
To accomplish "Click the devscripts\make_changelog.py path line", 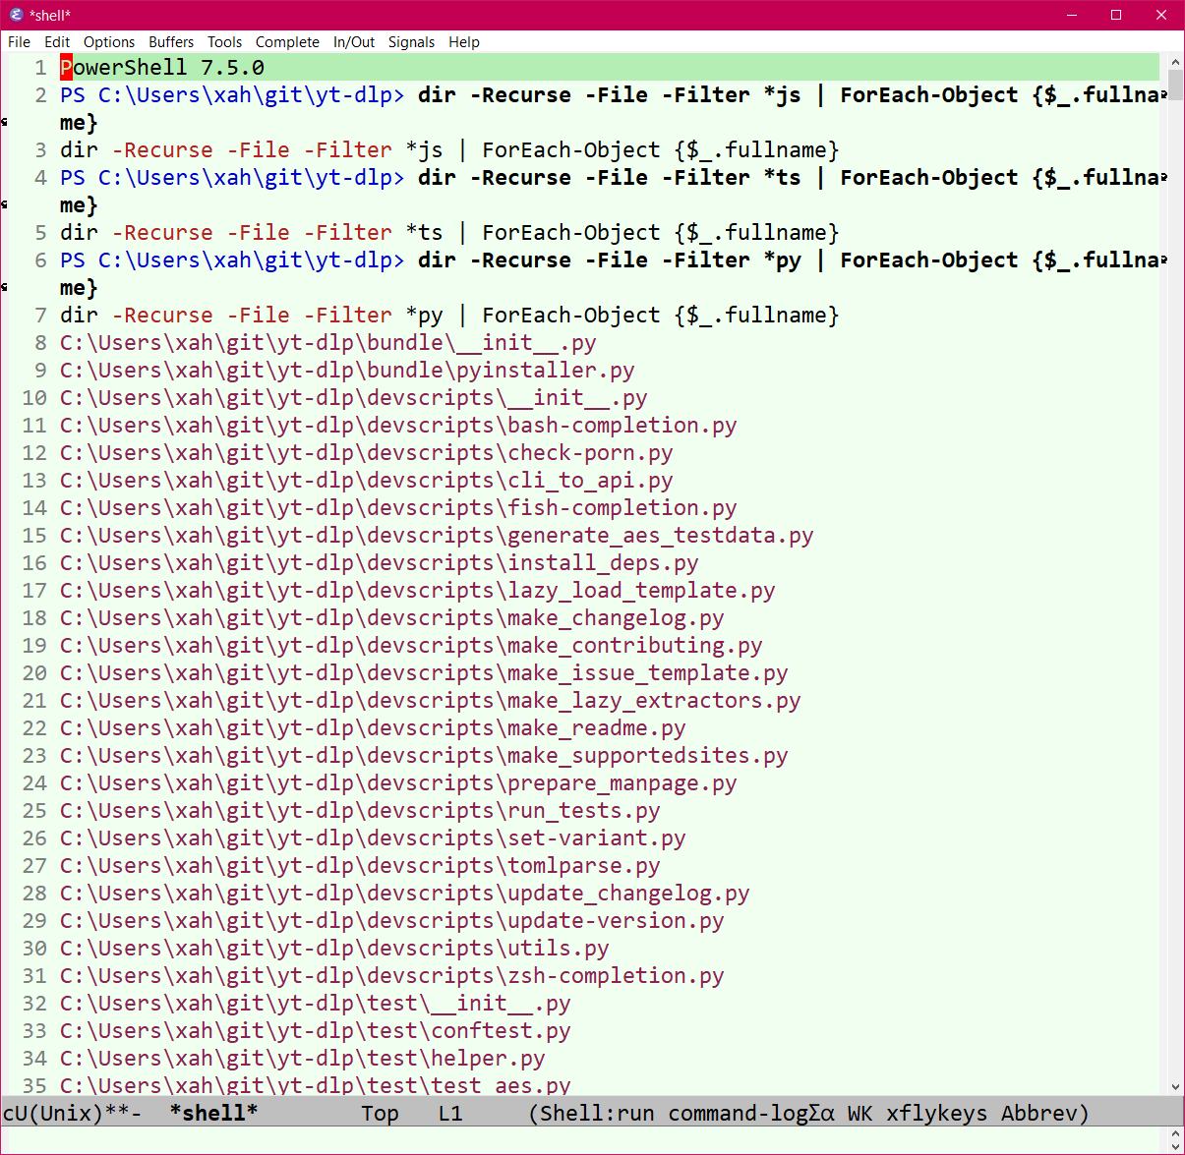I will point(392,618).
